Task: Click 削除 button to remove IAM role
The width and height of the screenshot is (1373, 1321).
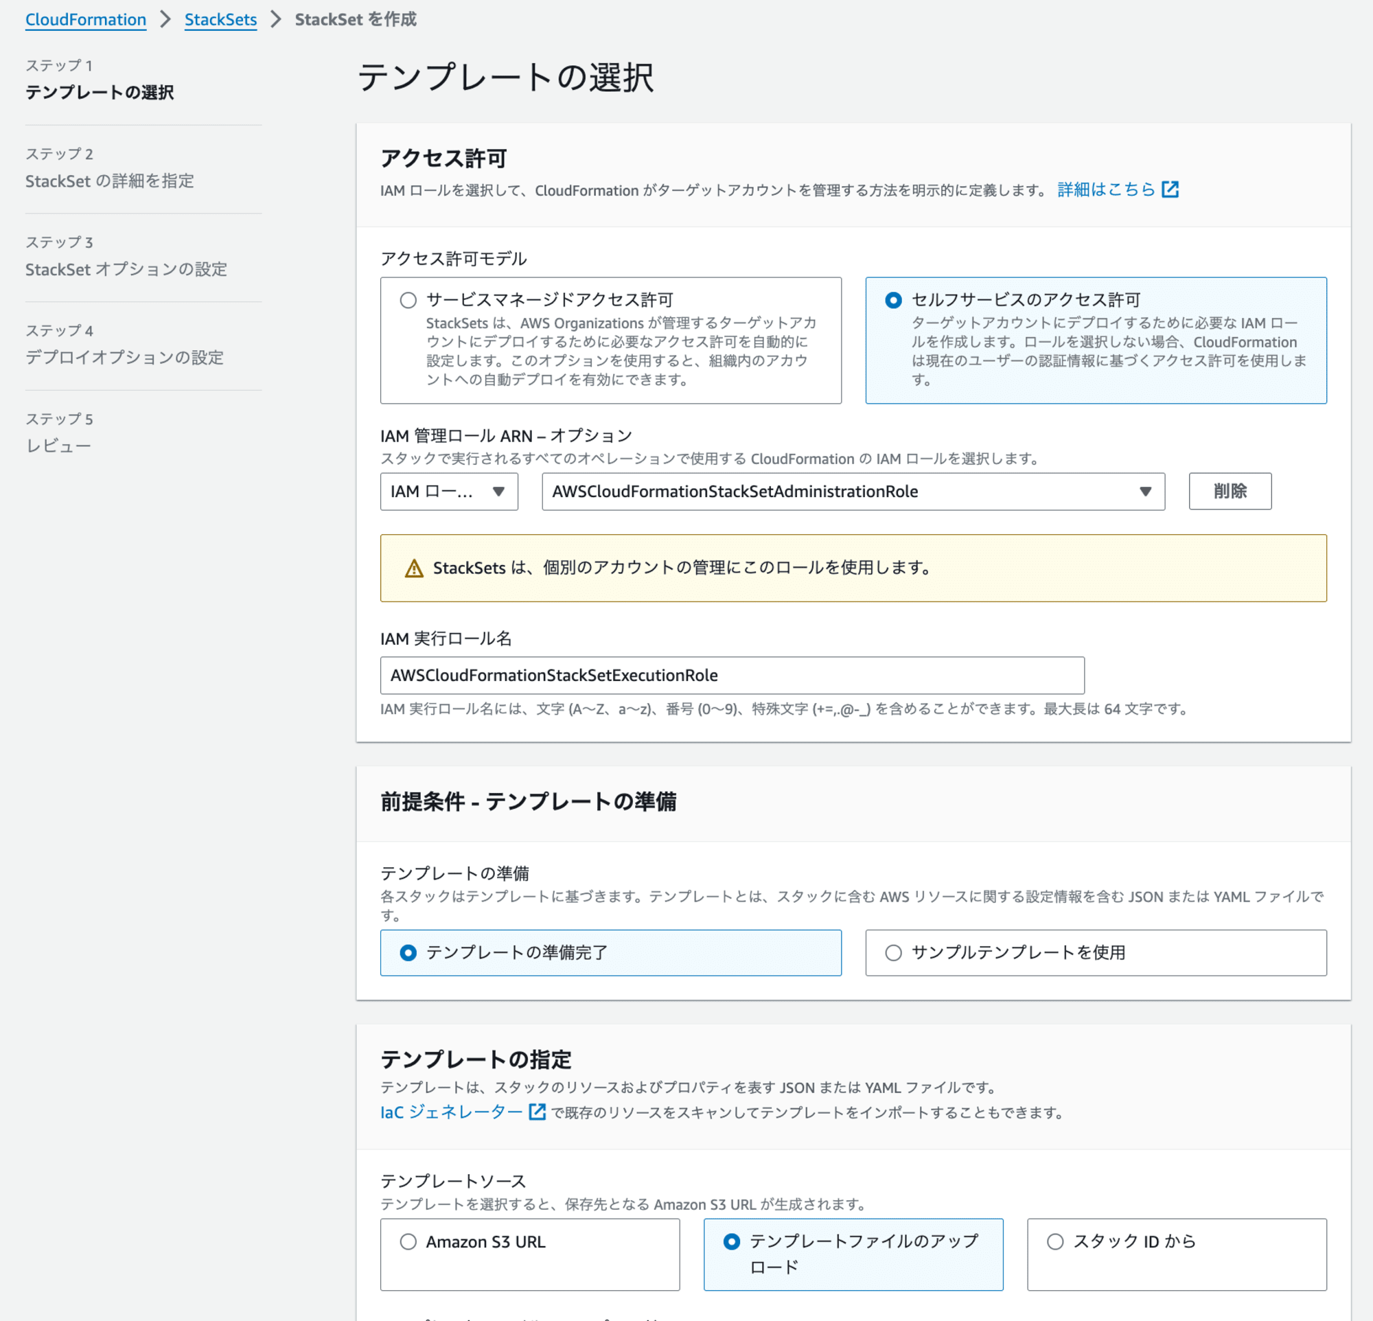Action: click(1230, 491)
